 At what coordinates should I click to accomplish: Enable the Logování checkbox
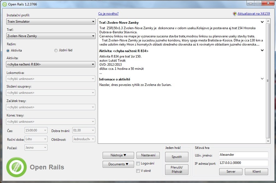tap(138, 163)
